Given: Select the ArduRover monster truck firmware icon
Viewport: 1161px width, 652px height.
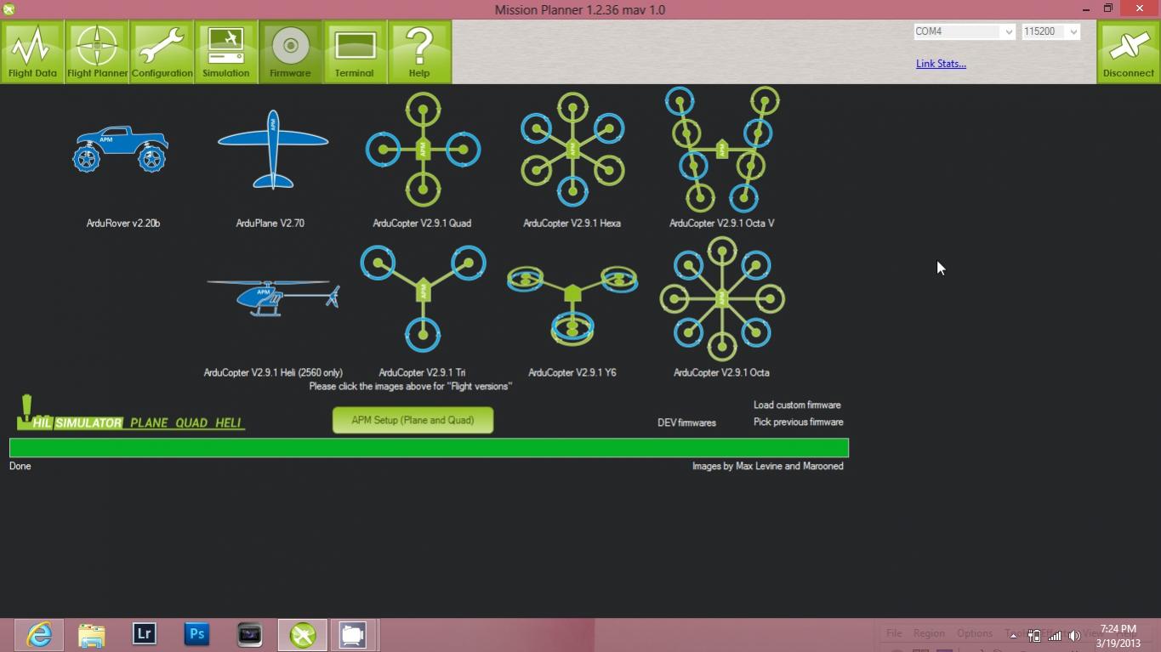Looking at the screenshot, I should 121,150.
